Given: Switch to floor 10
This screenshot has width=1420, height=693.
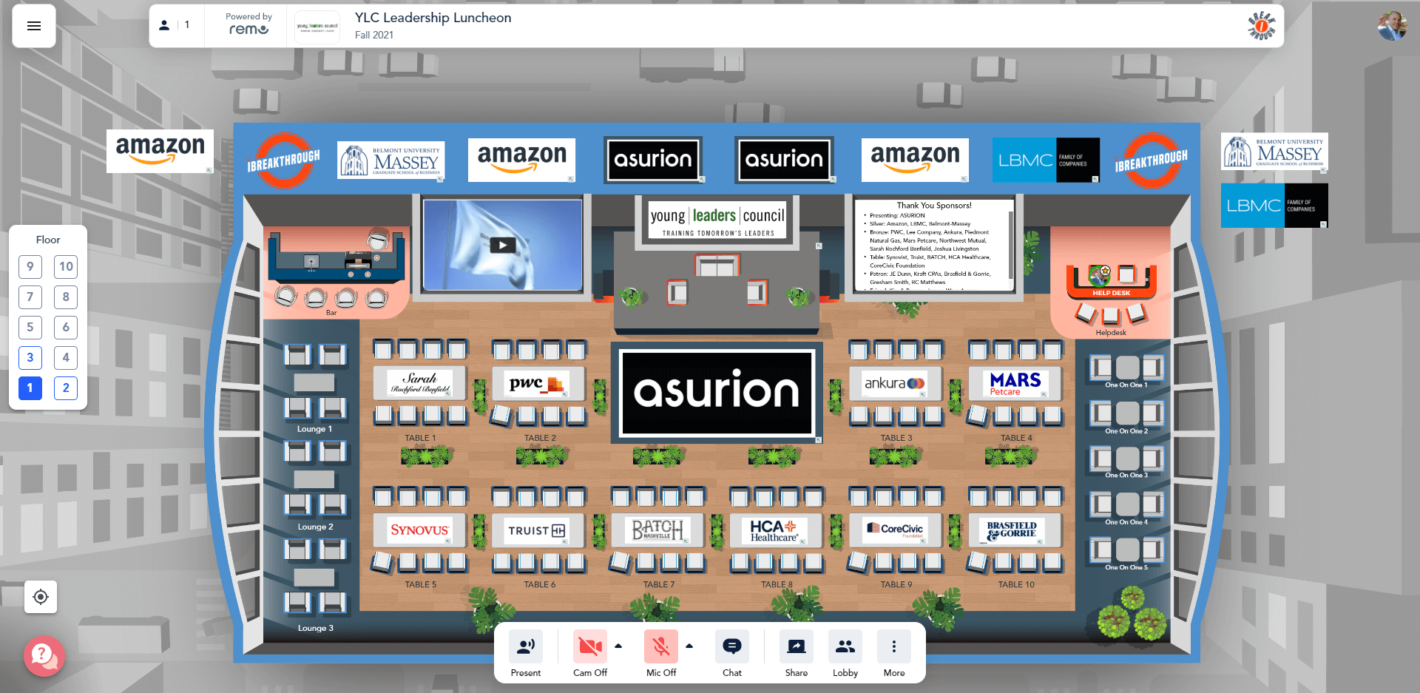Looking at the screenshot, I should click(66, 267).
